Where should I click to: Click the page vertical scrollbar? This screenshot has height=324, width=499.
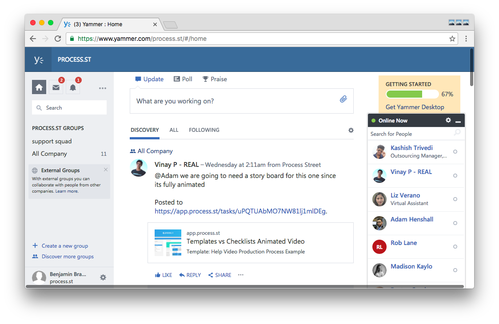click(471, 67)
